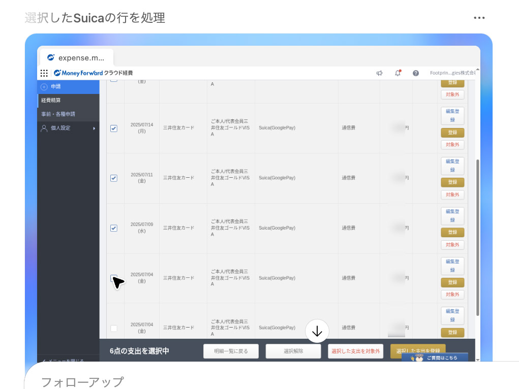Open the notifications bell icon

(398, 73)
